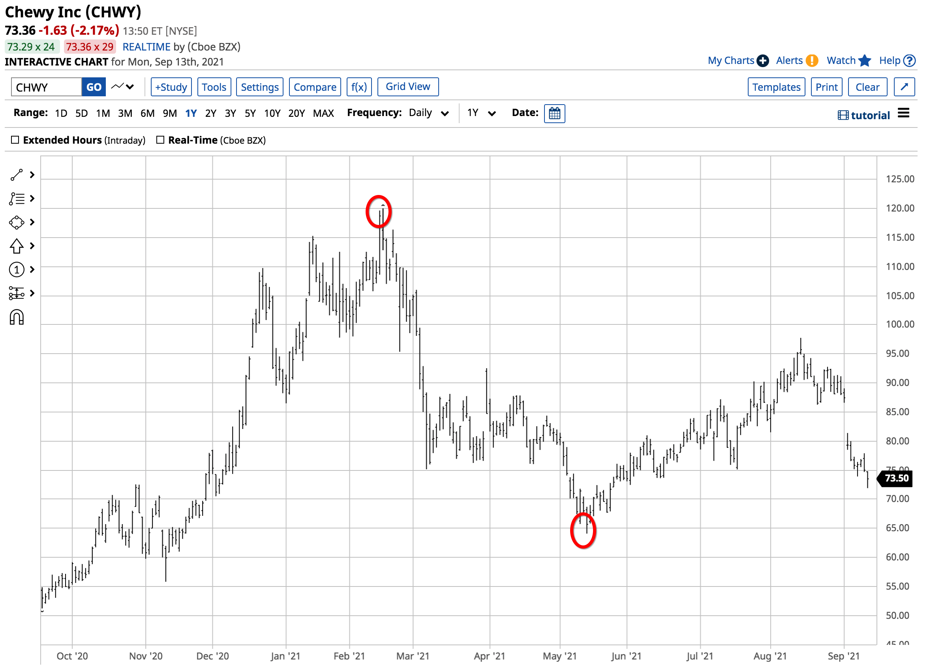Open the Templates button

776,87
